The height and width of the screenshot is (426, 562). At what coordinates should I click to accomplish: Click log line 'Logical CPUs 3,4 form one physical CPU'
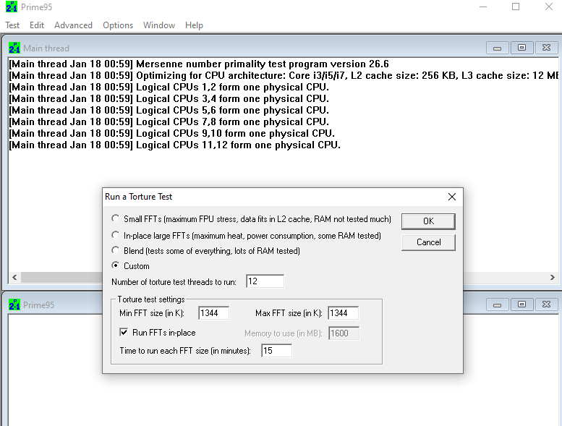(169, 98)
